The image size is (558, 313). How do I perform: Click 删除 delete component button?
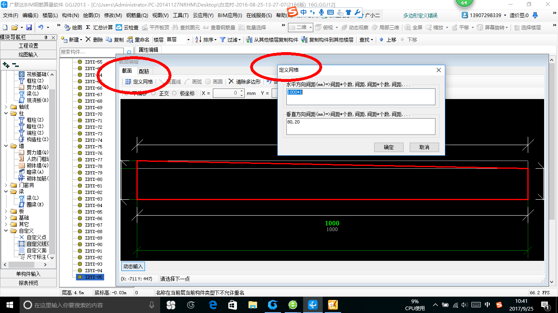point(94,40)
